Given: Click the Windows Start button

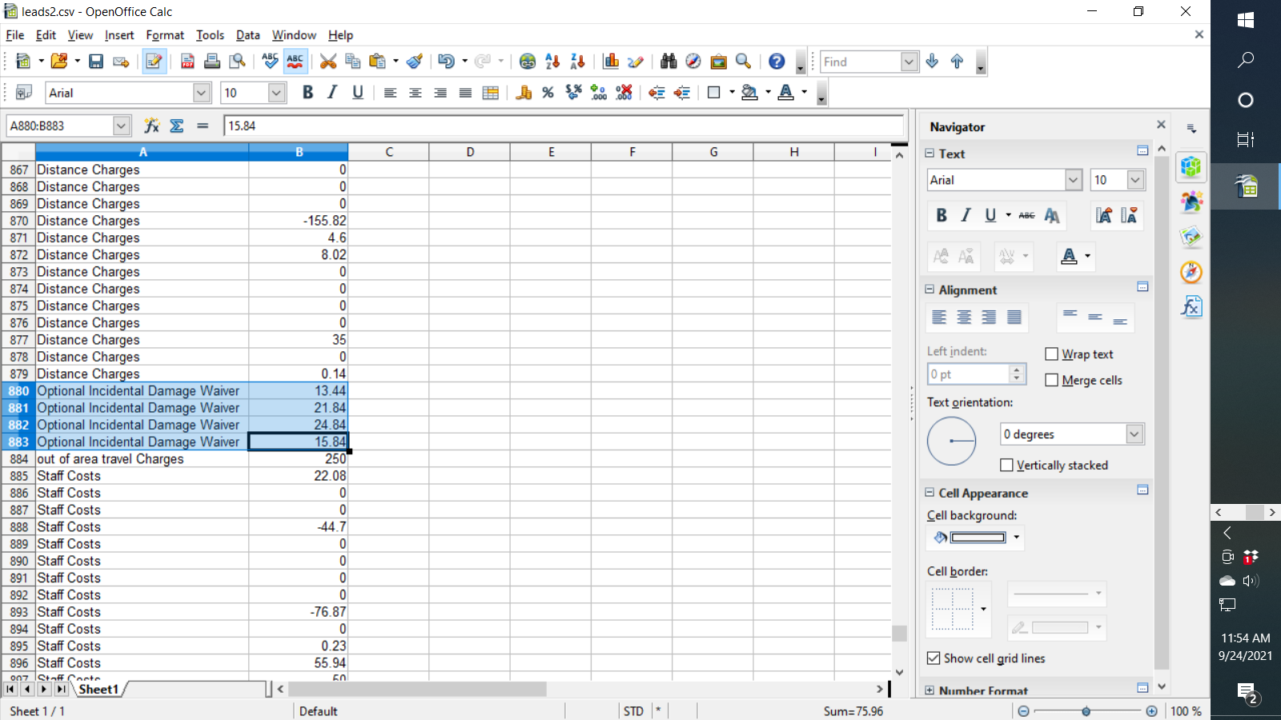Looking at the screenshot, I should click(x=1245, y=20).
